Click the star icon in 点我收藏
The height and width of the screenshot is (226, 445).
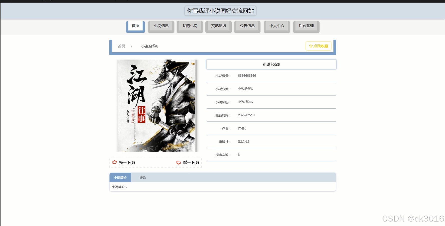point(311,46)
